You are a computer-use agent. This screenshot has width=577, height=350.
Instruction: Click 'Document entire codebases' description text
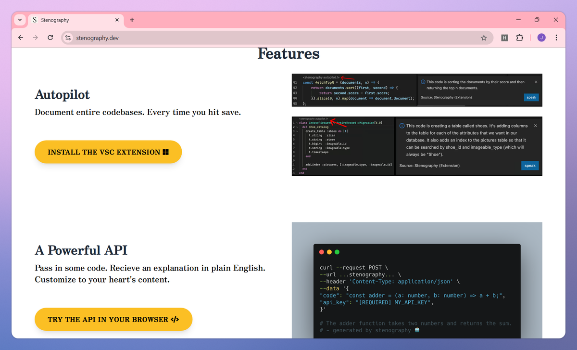(138, 112)
